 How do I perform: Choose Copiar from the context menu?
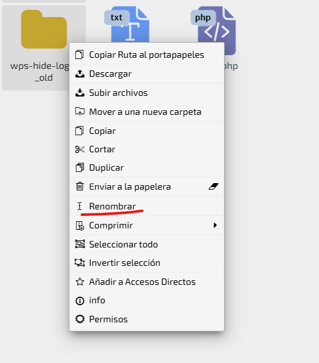(147, 131)
